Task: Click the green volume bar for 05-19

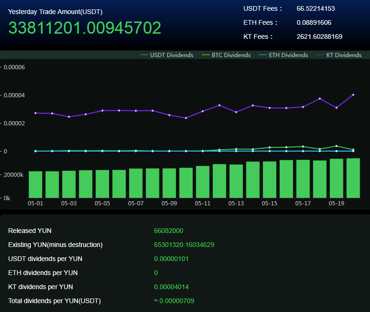Action: tap(336, 178)
